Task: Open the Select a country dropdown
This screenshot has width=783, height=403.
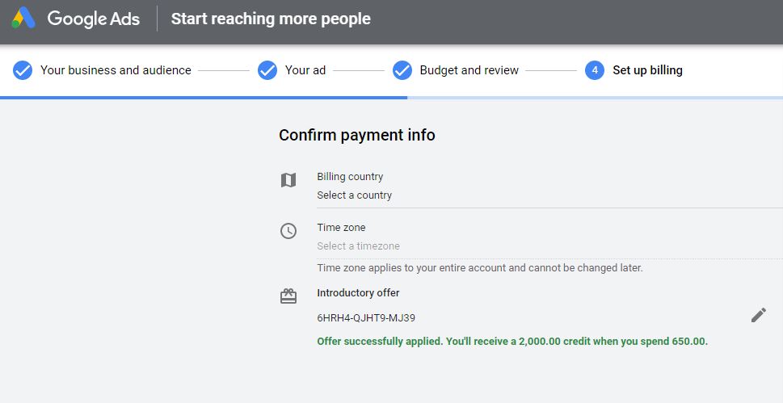Action: 549,195
